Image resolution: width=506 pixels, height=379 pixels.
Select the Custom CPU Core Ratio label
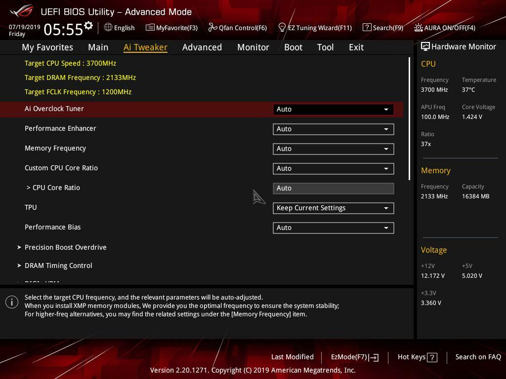[61, 168]
